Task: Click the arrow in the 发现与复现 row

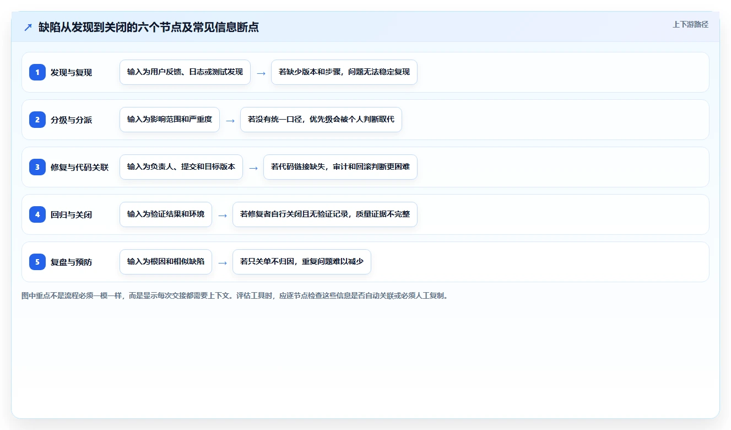Action: (261, 73)
